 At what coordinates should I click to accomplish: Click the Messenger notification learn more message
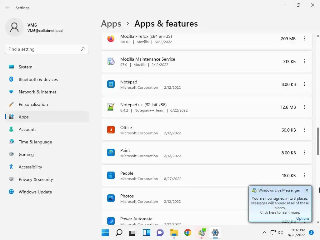[x=280, y=205]
